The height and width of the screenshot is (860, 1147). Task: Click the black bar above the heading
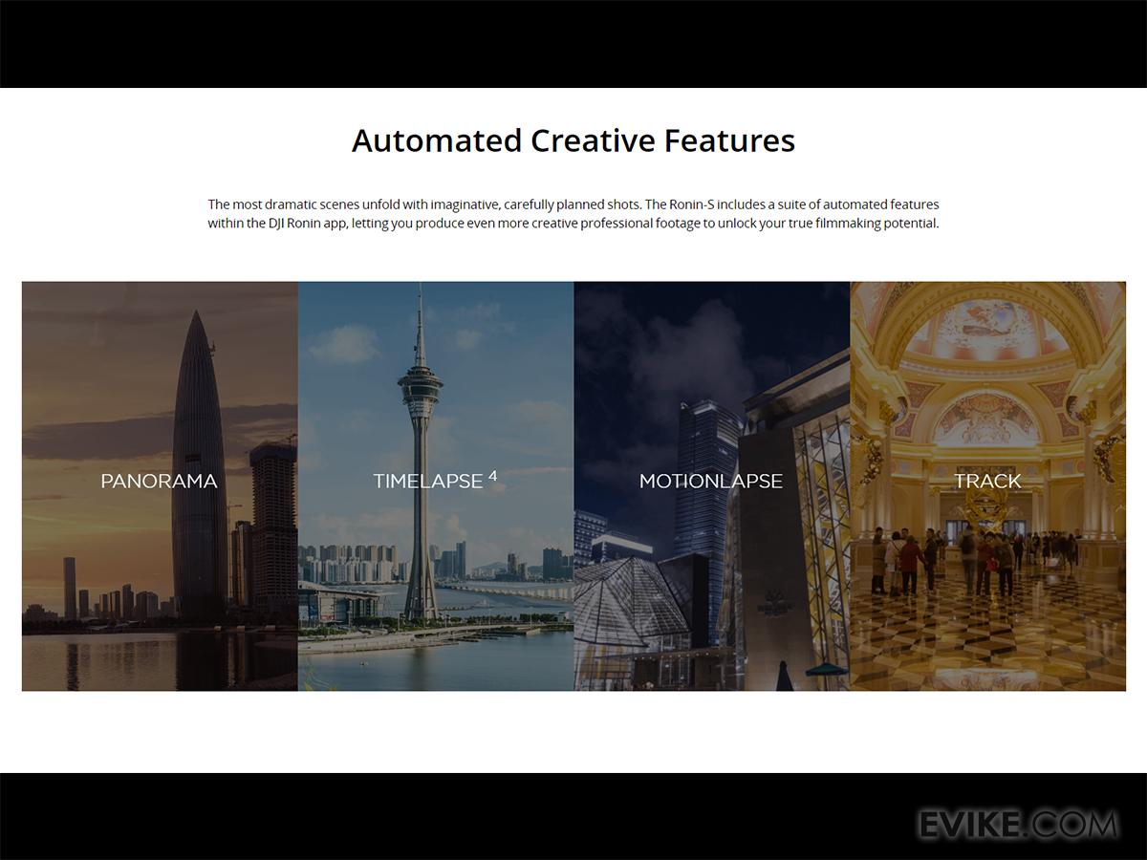pos(573,43)
